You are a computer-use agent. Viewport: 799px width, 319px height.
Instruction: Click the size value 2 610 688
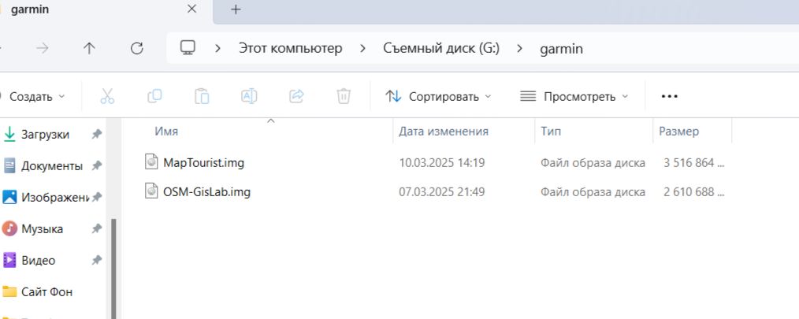pos(693,193)
